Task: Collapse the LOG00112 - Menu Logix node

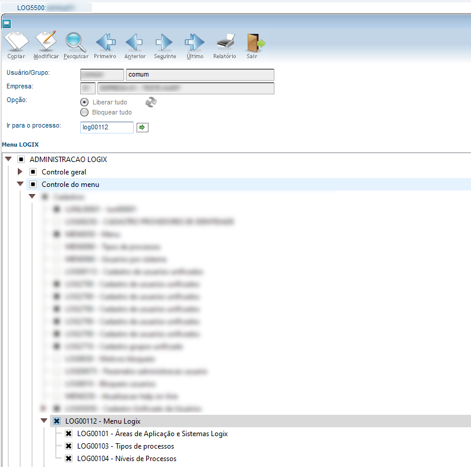Action: tap(44, 421)
